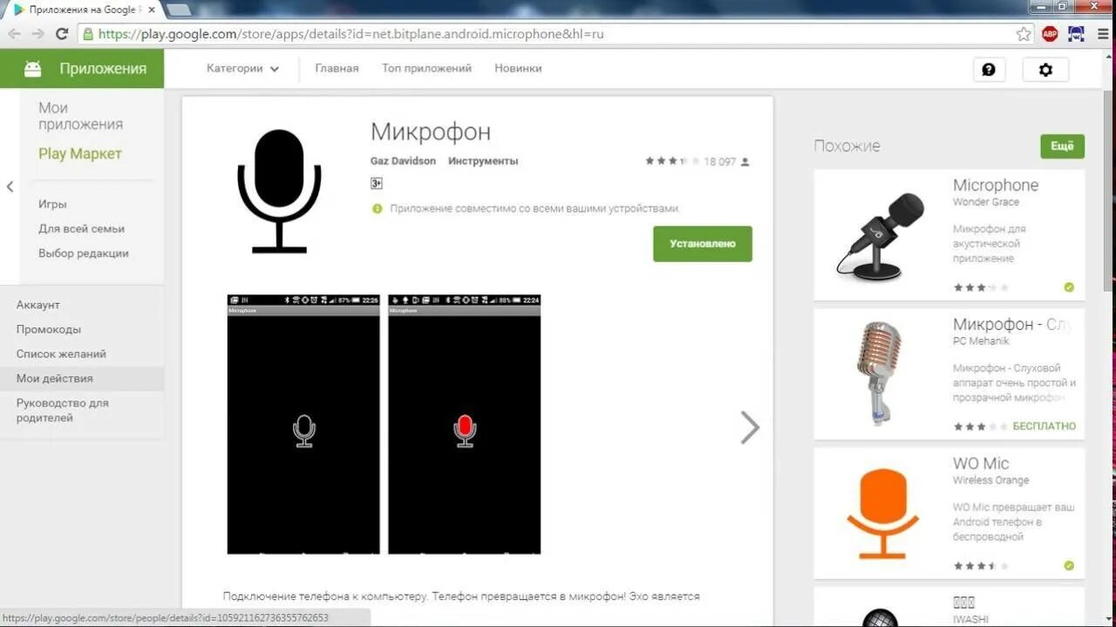Select Play Маркет in sidebar
This screenshot has width=1116, height=627.
[x=80, y=153]
